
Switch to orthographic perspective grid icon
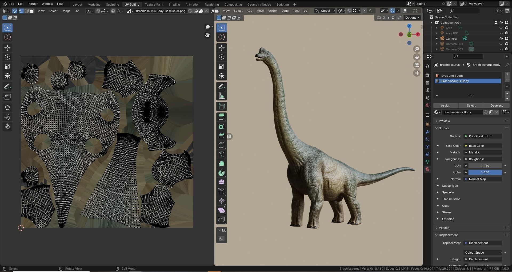pyautogui.click(x=417, y=73)
